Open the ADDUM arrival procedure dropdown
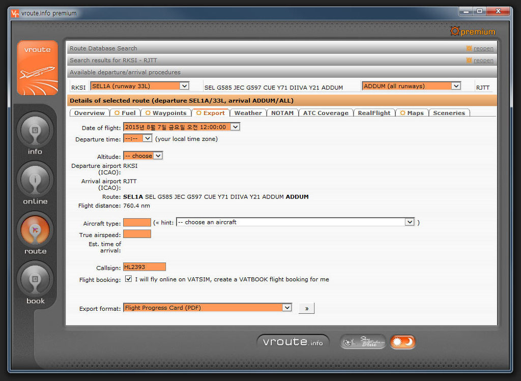521x381 pixels. pos(411,86)
